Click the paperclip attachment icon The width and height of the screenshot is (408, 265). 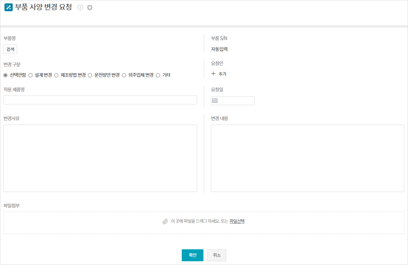click(x=165, y=221)
